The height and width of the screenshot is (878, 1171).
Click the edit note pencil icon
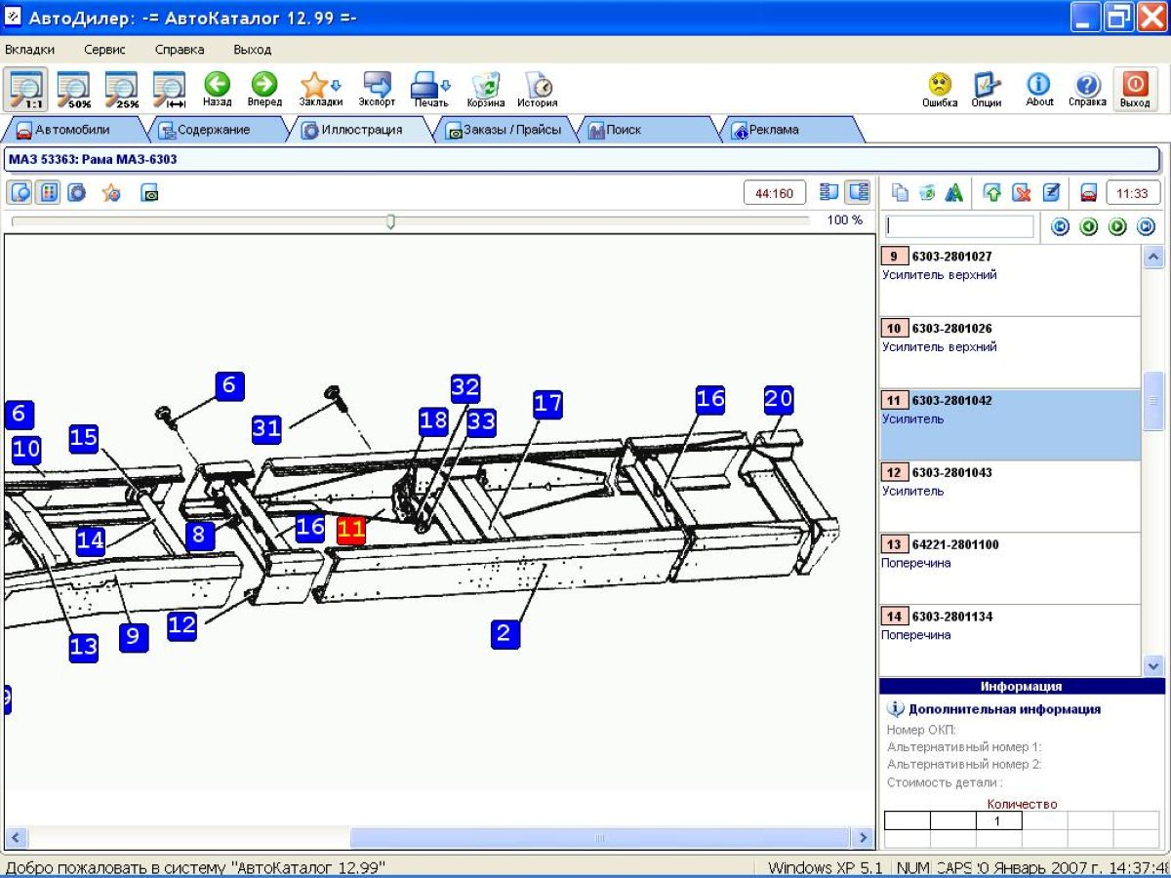1051,193
